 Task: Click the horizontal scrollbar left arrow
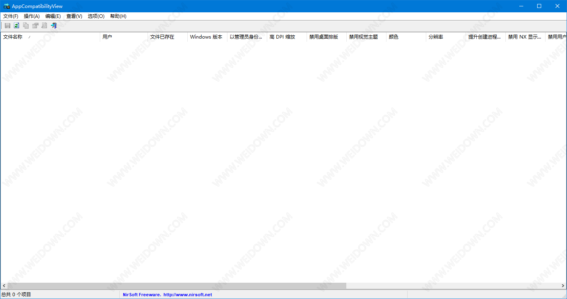click(4, 286)
